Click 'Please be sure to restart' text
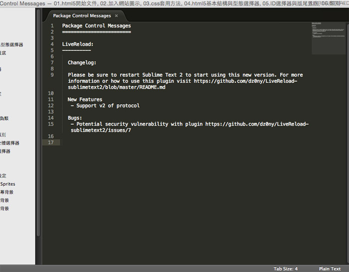This screenshot has width=349, height=272. tap(104, 75)
